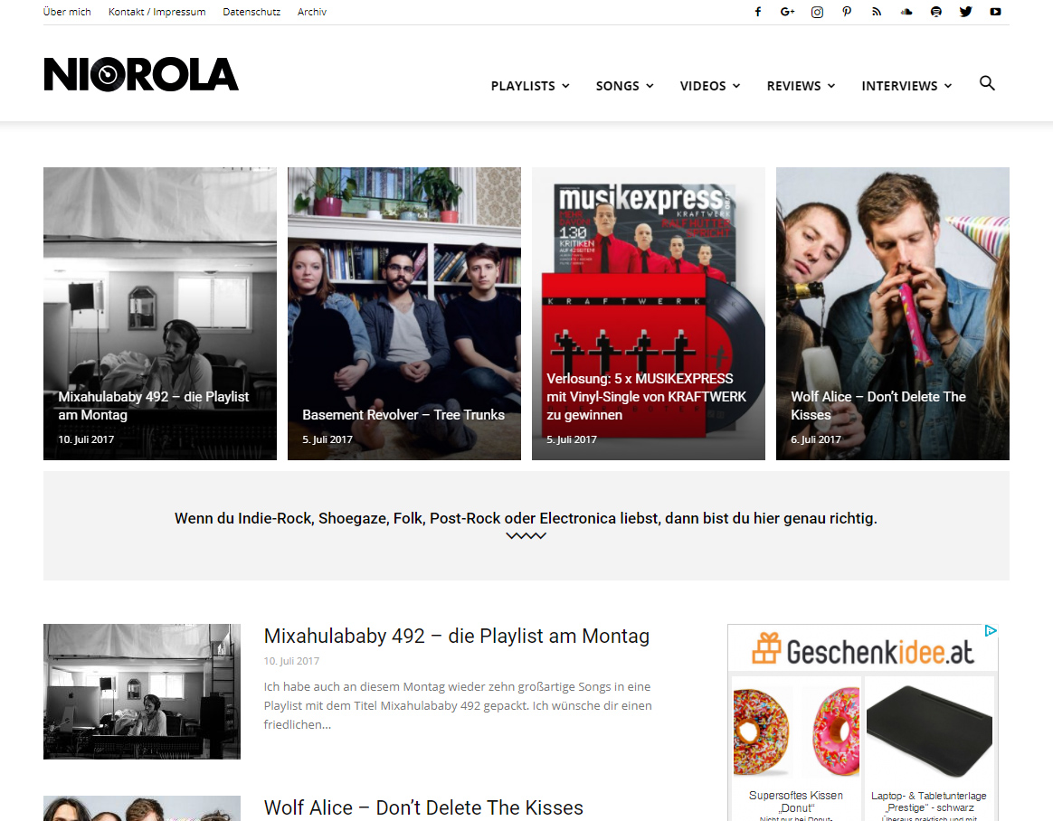Open the Google Plus social icon
Screen dimensions: 1053x821
pyautogui.click(x=787, y=12)
